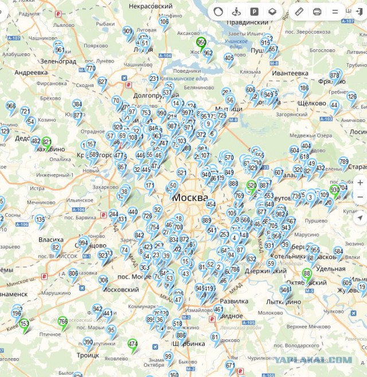The image size is (367, 377).
Task: Click map marker 607
Action: [x=279, y=172]
